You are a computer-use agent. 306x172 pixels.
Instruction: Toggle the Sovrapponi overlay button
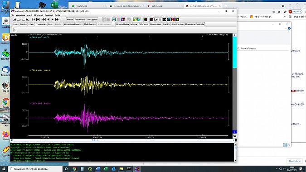(92, 19)
